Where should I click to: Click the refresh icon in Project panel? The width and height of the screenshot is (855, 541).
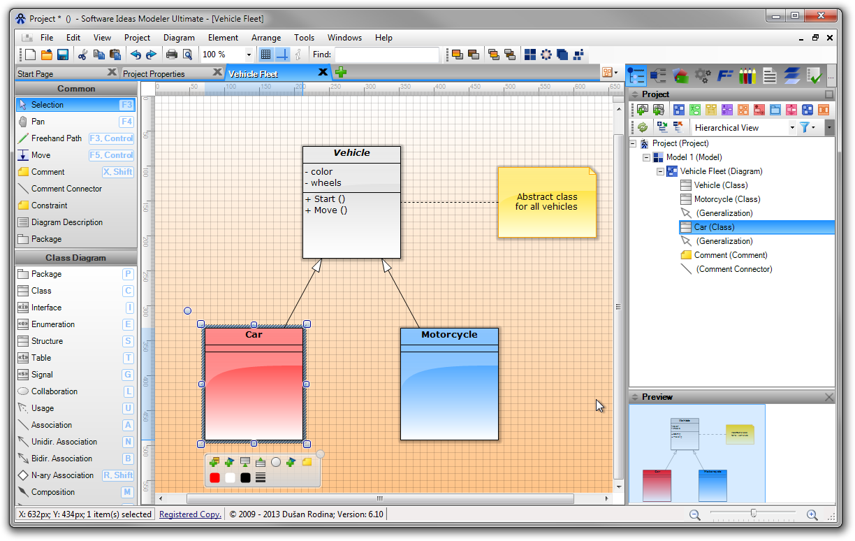pyautogui.click(x=642, y=127)
